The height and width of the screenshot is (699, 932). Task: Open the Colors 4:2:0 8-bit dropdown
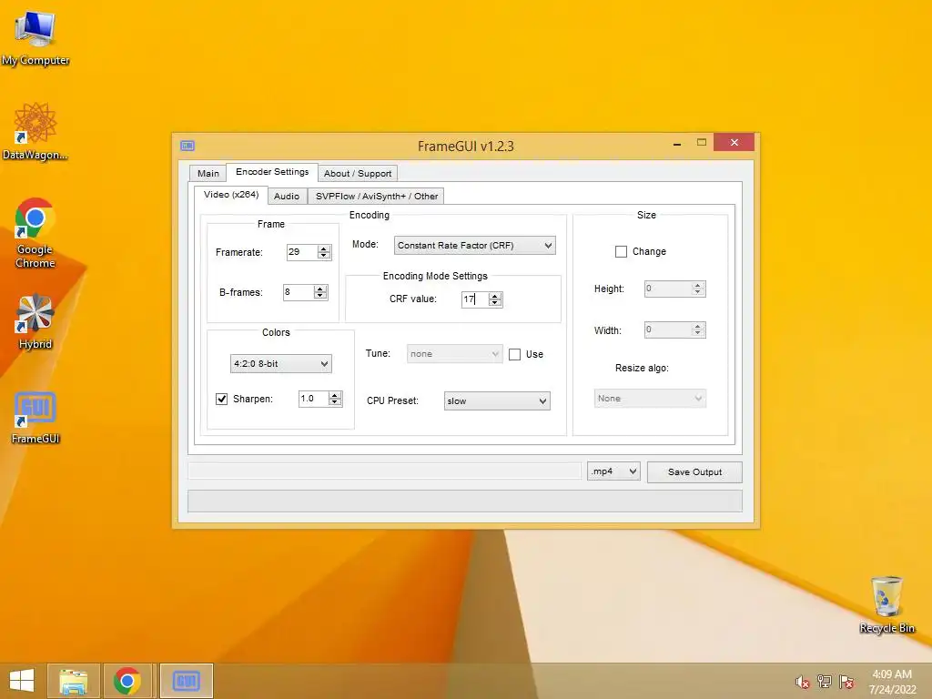(280, 364)
